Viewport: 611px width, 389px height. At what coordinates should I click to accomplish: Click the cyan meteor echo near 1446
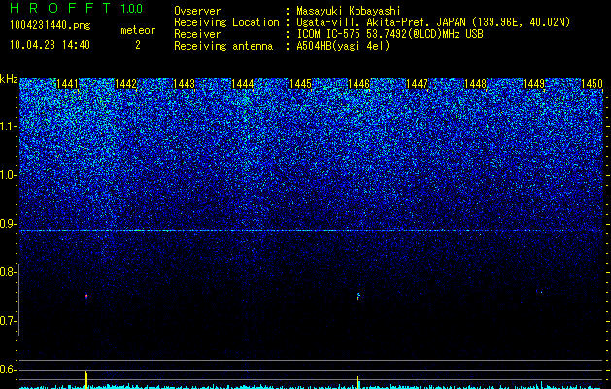[358, 296]
